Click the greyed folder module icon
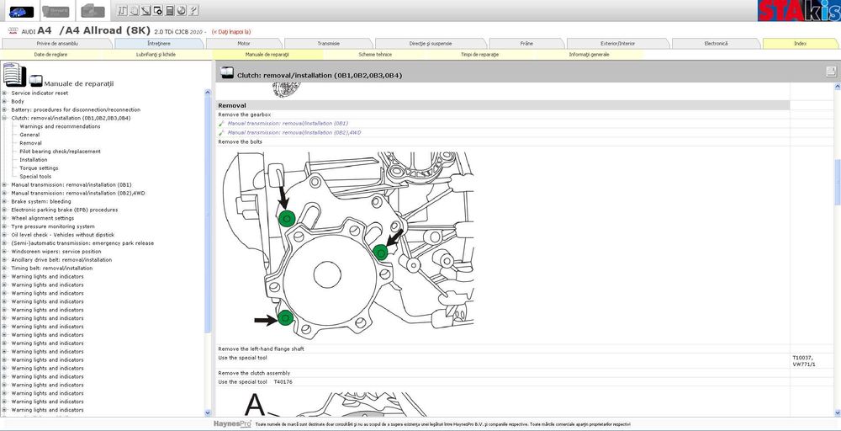841x431 pixels. tap(93, 11)
